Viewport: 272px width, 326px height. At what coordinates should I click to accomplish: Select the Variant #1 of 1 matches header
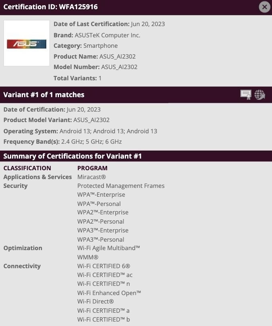[44, 95]
